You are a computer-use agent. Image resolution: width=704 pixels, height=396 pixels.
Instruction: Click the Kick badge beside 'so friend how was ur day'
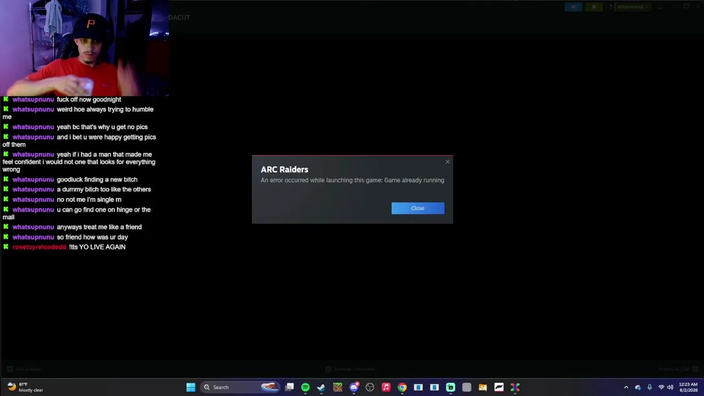6,237
